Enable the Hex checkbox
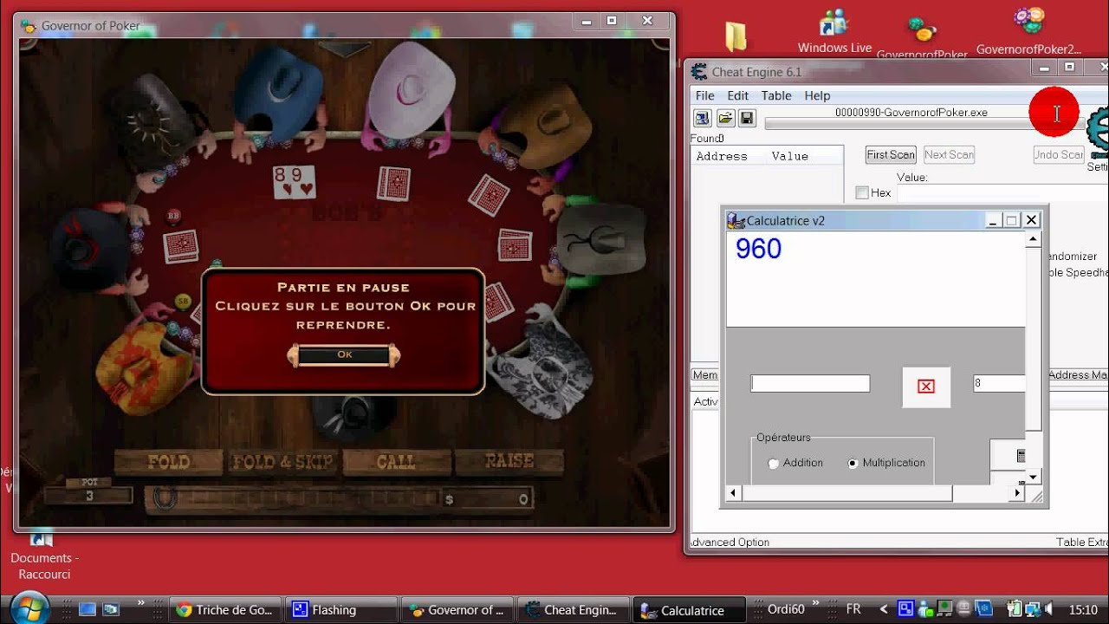The width and height of the screenshot is (1109, 624). tap(862, 192)
